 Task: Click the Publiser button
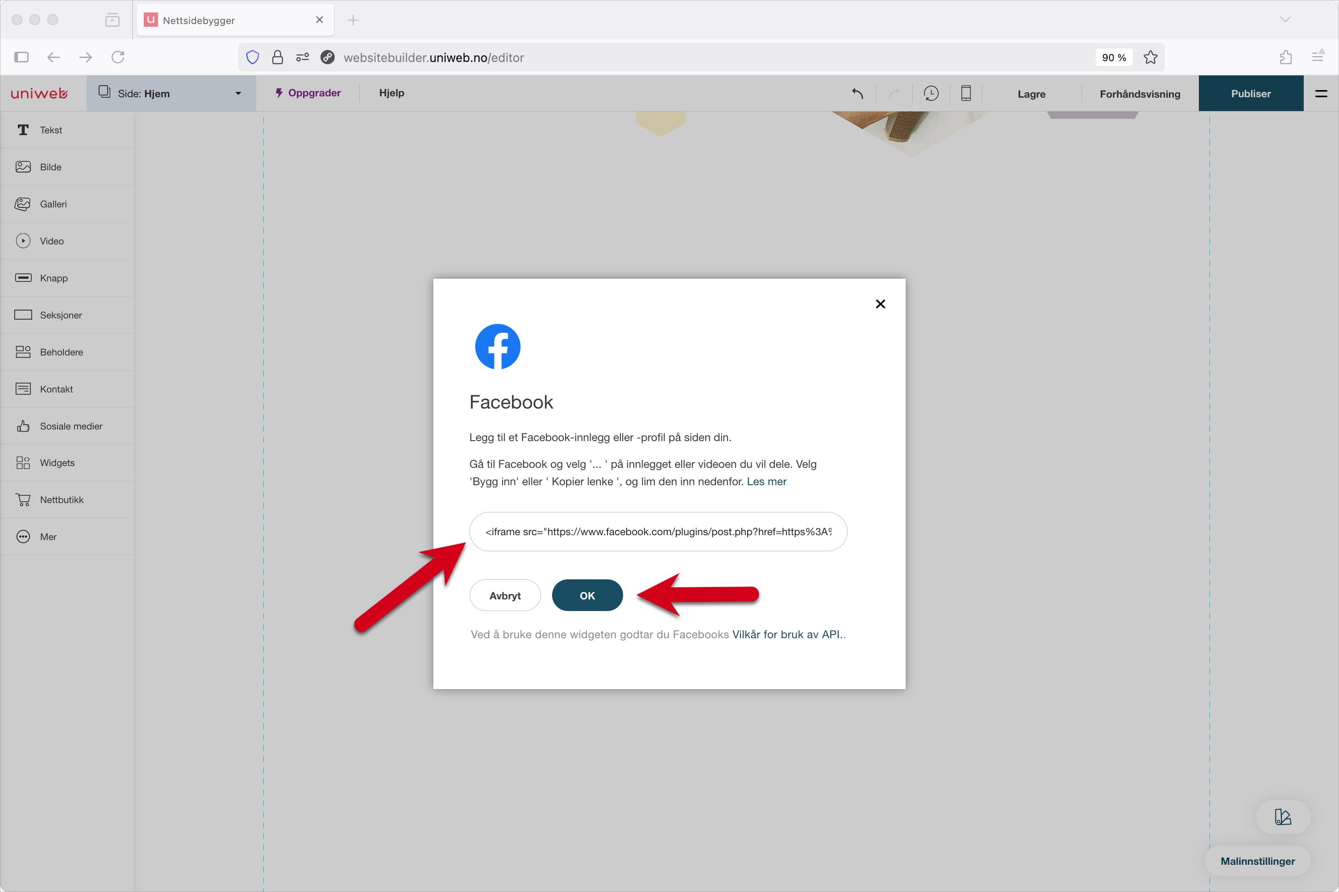[1251, 93]
